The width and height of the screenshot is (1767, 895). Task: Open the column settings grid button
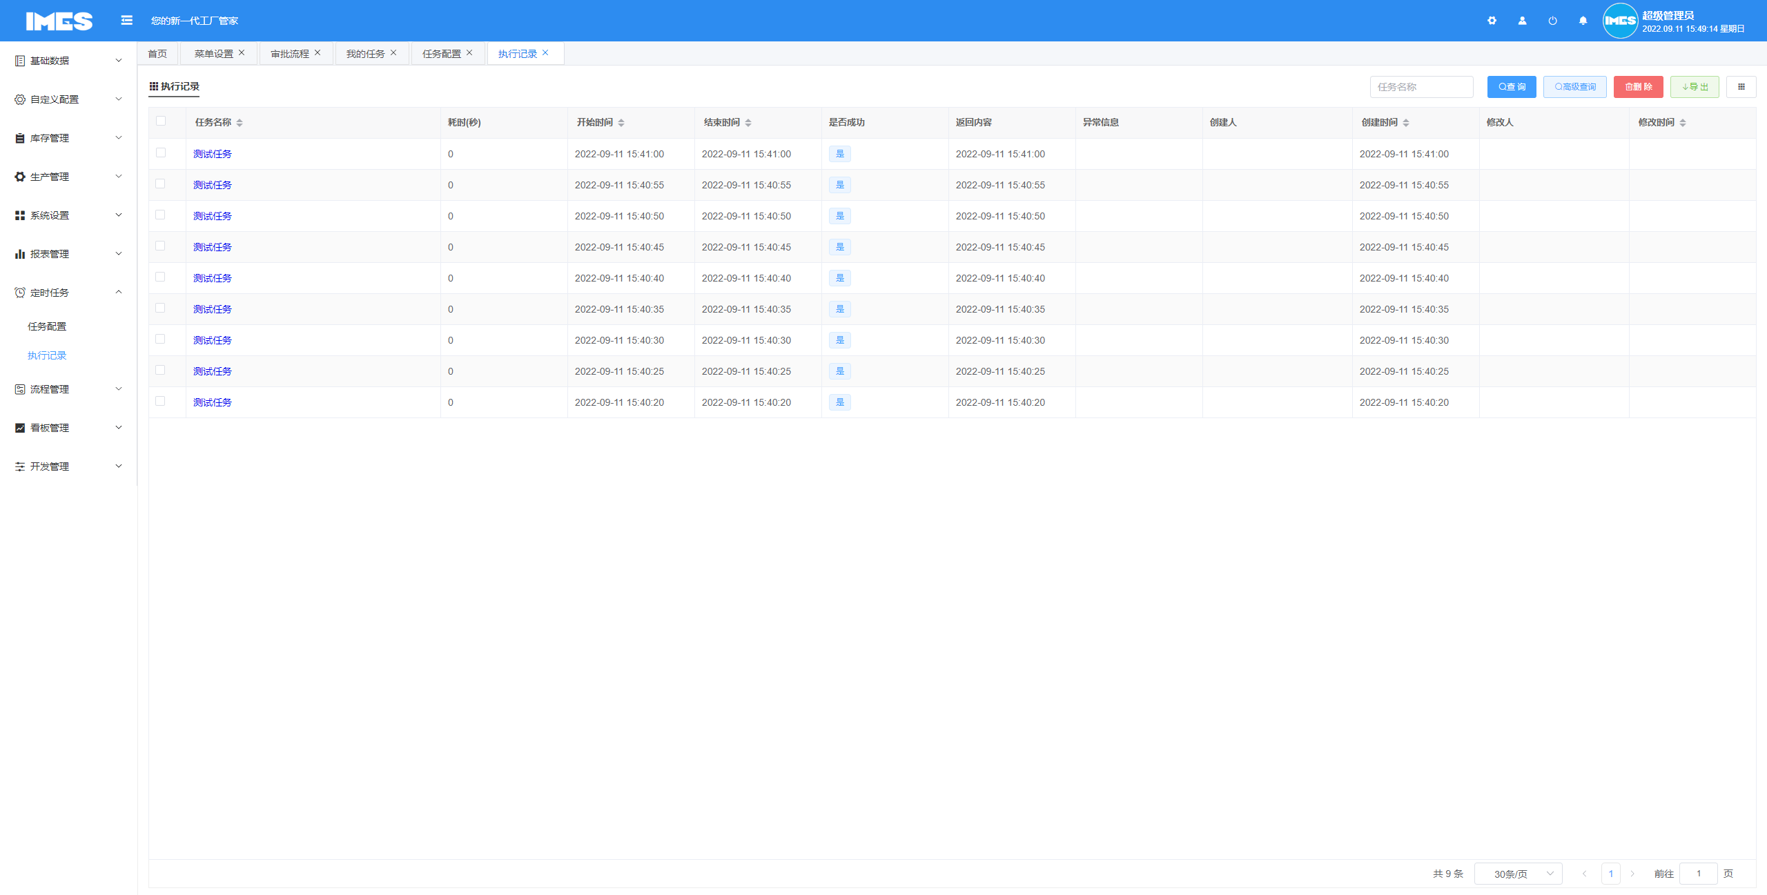tap(1741, 87)
